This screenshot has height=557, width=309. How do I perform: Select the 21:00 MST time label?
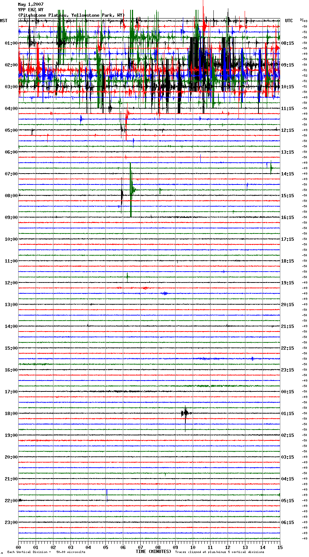coord(11,479)
